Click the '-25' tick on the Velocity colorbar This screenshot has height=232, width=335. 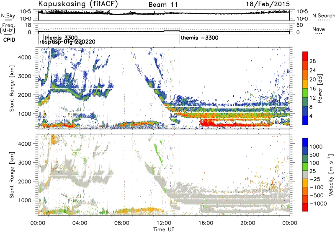pos(314,179)
